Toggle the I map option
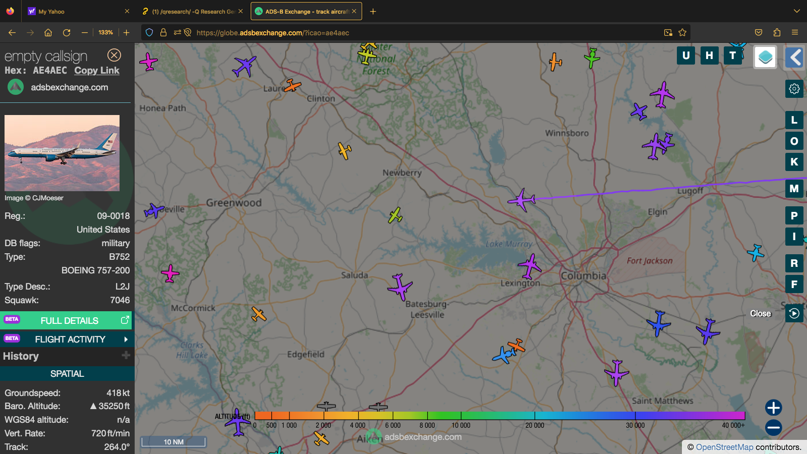 [794, 237]
